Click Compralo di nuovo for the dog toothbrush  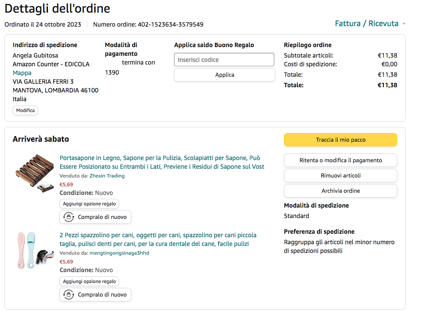coord(102,295)
